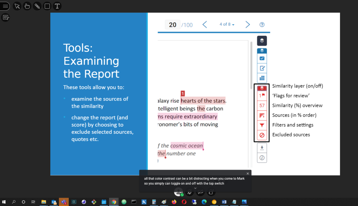Click the 57 similarity overview score
The width and height of the screenshot is (358, 206).
click(x=262, y=106)
